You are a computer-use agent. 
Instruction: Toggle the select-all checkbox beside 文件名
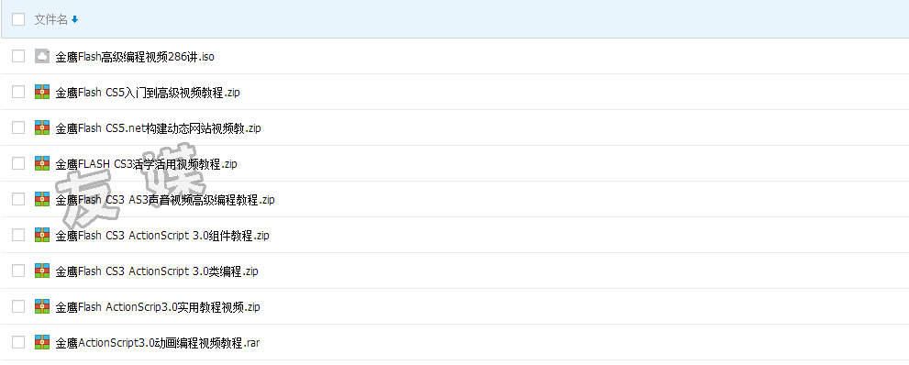[18, 19]
